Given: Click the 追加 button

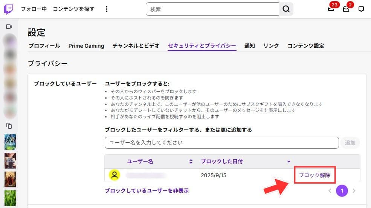Looking at the screenshot, I should tap(350, 143).
